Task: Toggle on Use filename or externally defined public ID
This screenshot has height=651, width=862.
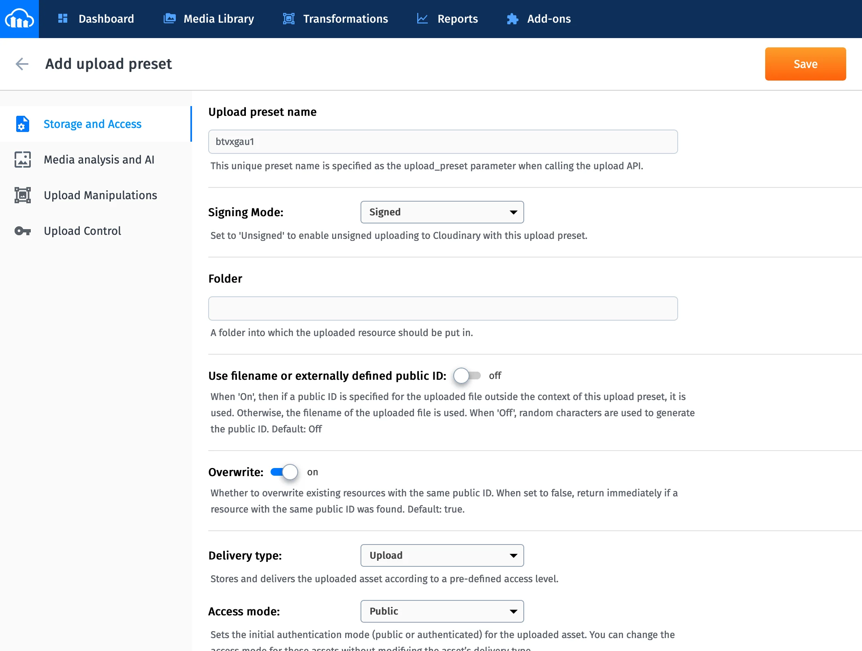Action: 468,376
